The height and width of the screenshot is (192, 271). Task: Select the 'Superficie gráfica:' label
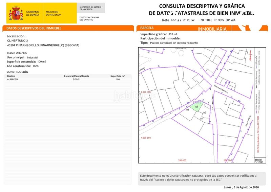[x=154, y=34]
